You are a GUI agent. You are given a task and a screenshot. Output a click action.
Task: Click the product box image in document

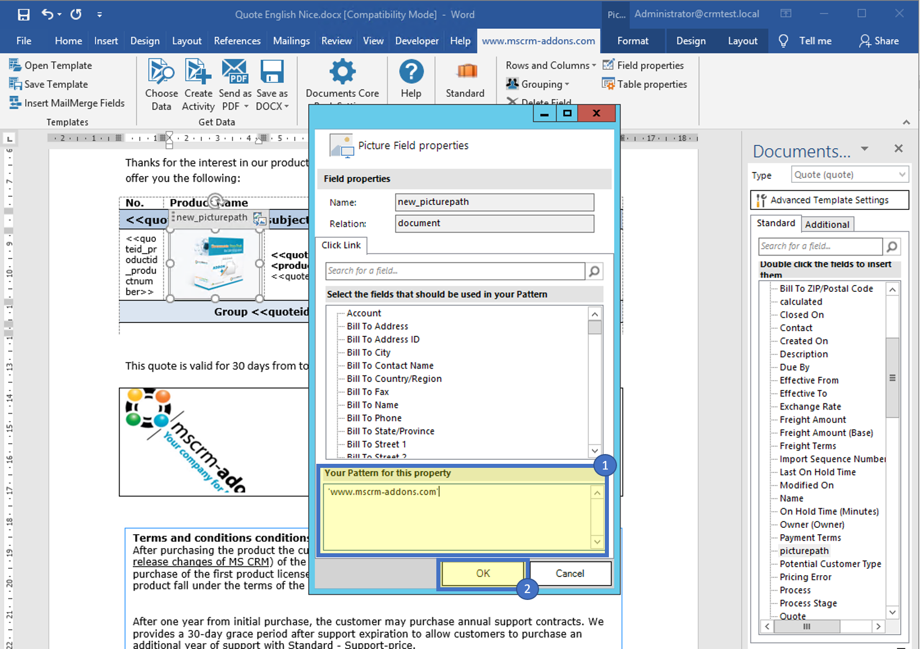[215, 264]
